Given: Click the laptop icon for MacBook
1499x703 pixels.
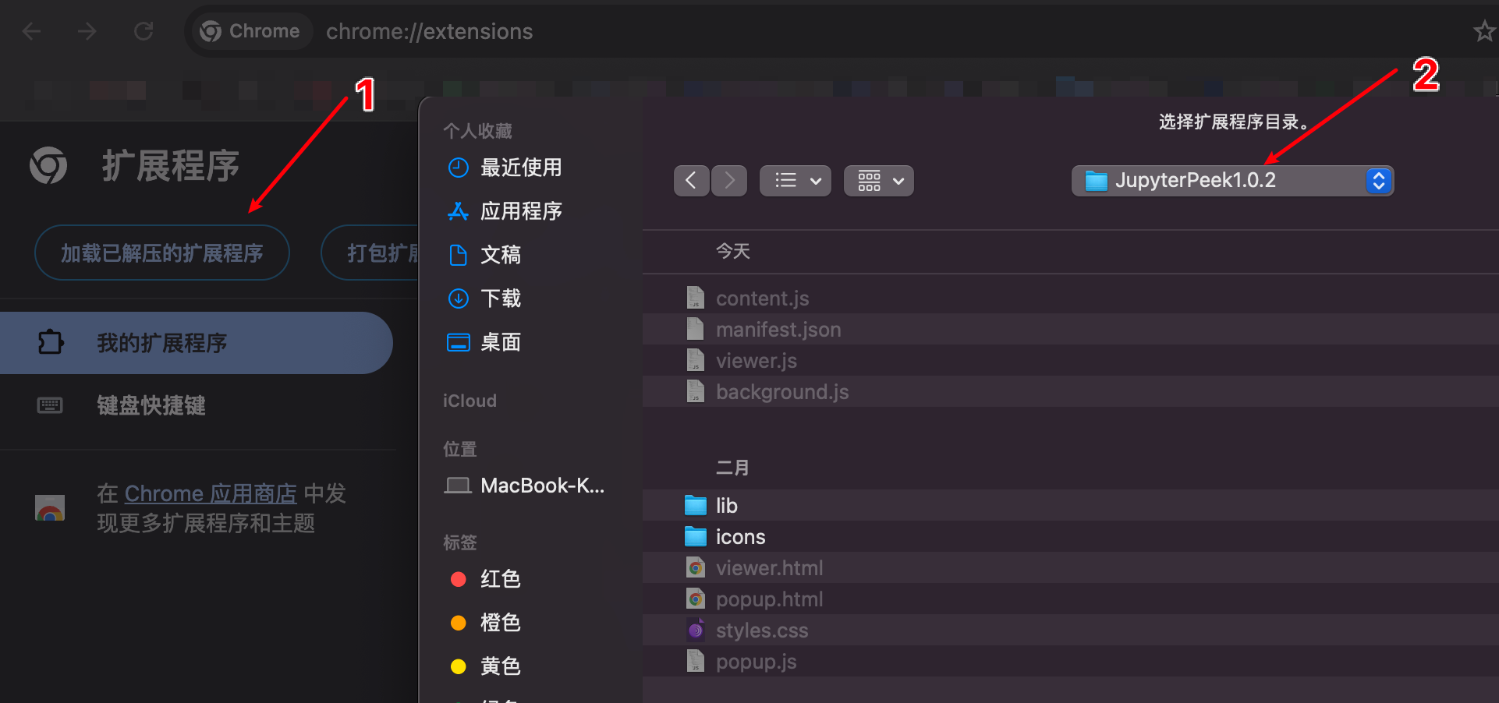Looking at the screenshot, I should coord(458,486).
